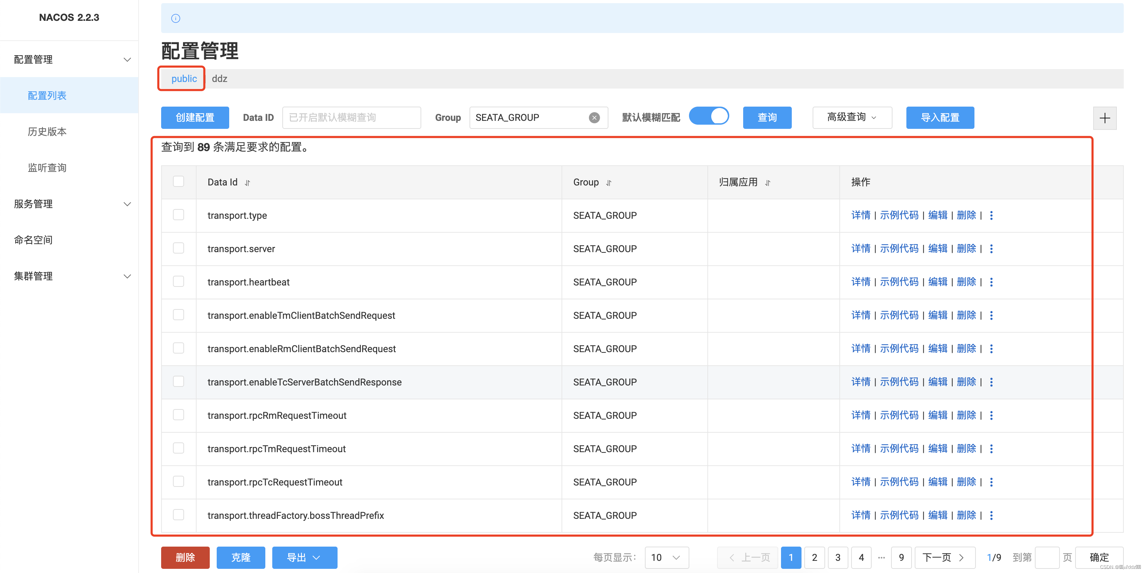Open more options for transport.heartbeat row
Screen dimensions: 1146x573
pos(991,282)
